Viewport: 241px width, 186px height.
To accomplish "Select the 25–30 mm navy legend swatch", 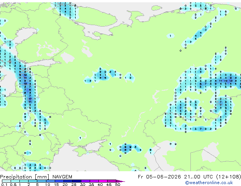I will 77,181.
